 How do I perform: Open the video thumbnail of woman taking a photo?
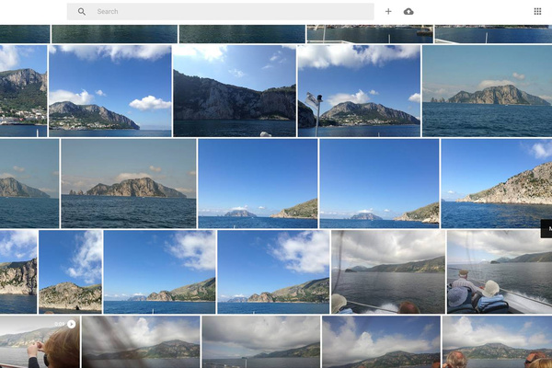click(x=40, y=342)
